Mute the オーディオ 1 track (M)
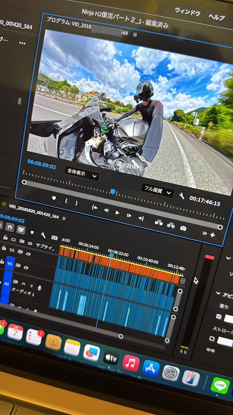This screenshot has height=415, width=233. [24, 284]
